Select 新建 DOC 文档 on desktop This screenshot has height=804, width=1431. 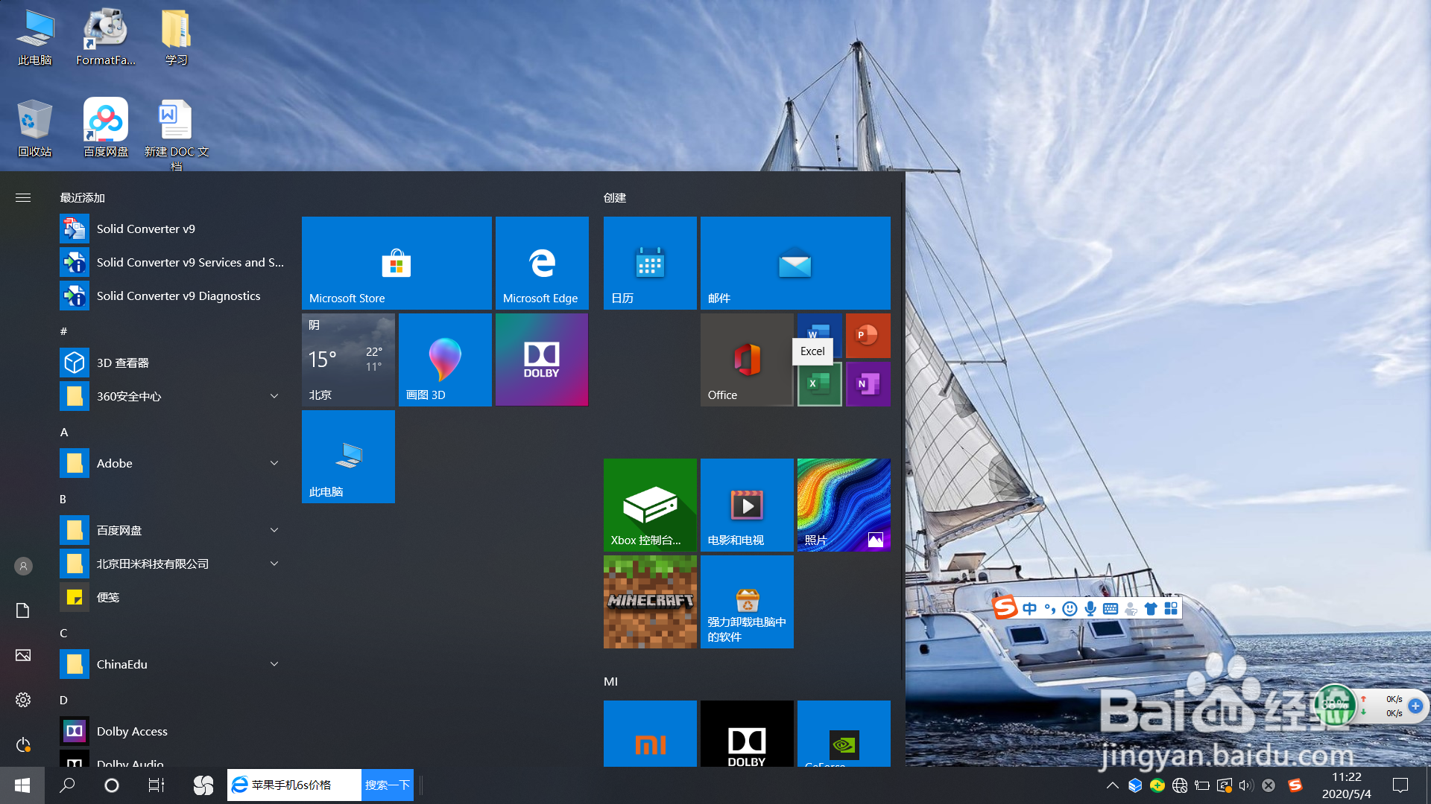(176, 134)
